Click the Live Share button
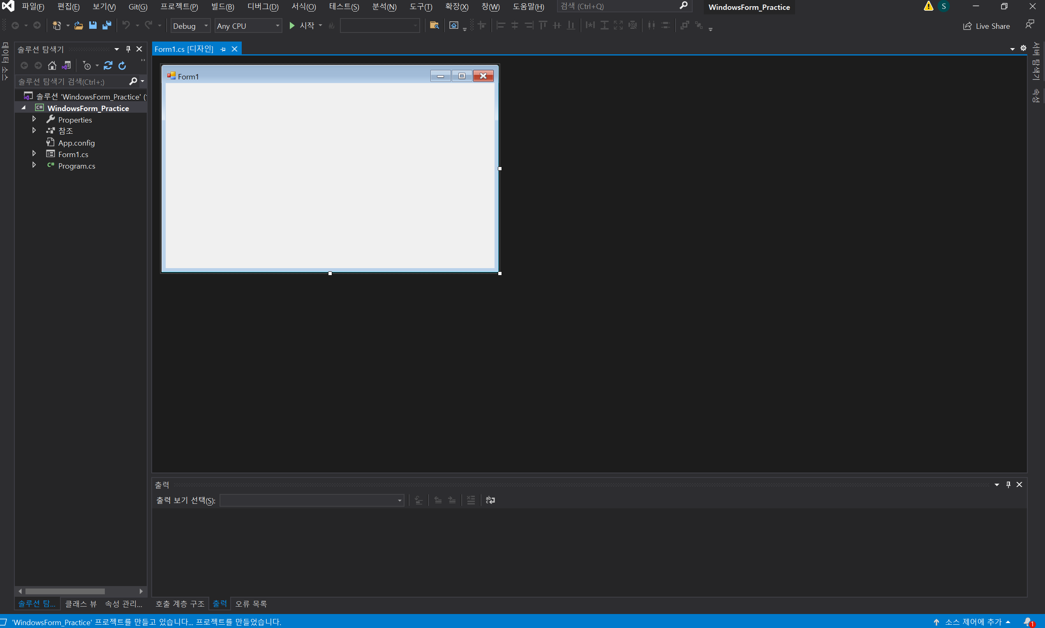Viewport: 1045px width, 628px height. tap(986, 26)
